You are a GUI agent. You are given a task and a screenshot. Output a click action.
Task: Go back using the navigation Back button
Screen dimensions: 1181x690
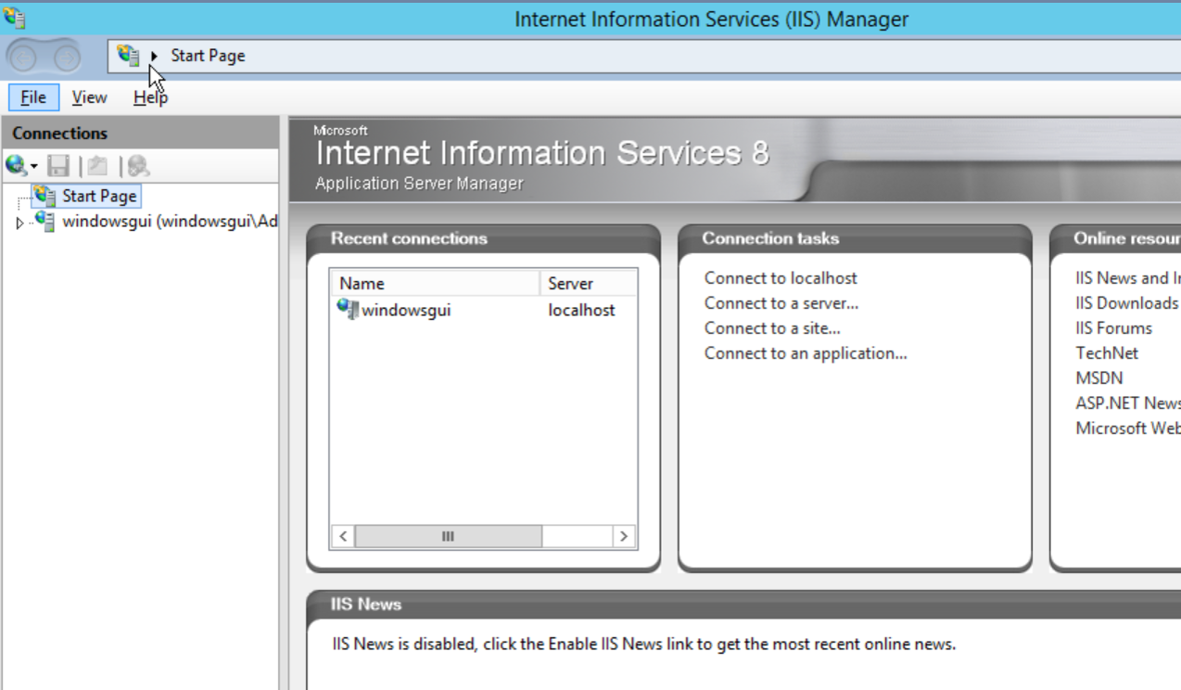point(24,57)
